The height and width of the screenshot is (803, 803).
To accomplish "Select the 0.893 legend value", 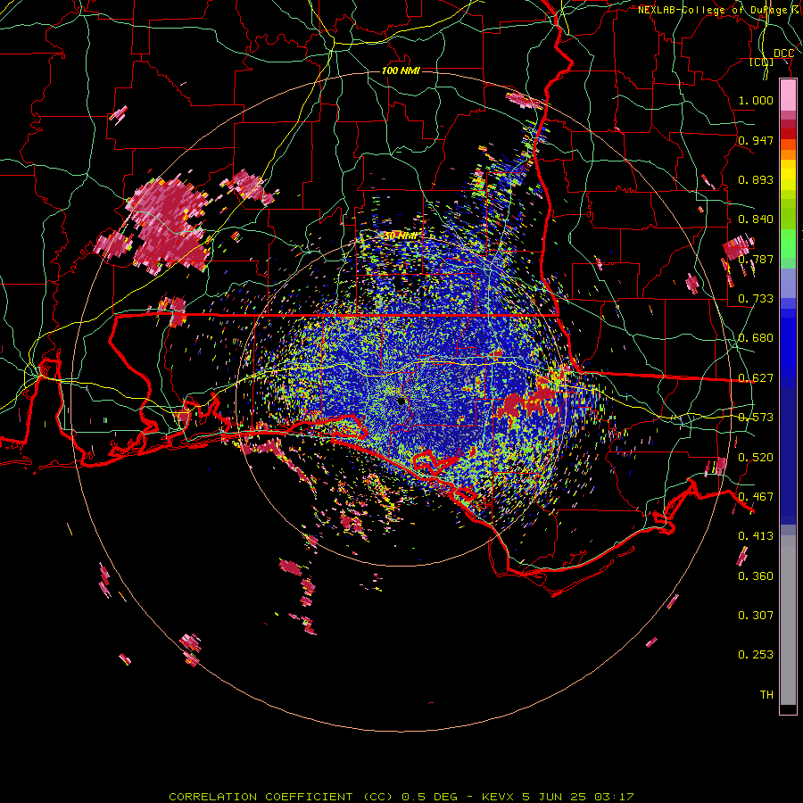I will [756, 179].
